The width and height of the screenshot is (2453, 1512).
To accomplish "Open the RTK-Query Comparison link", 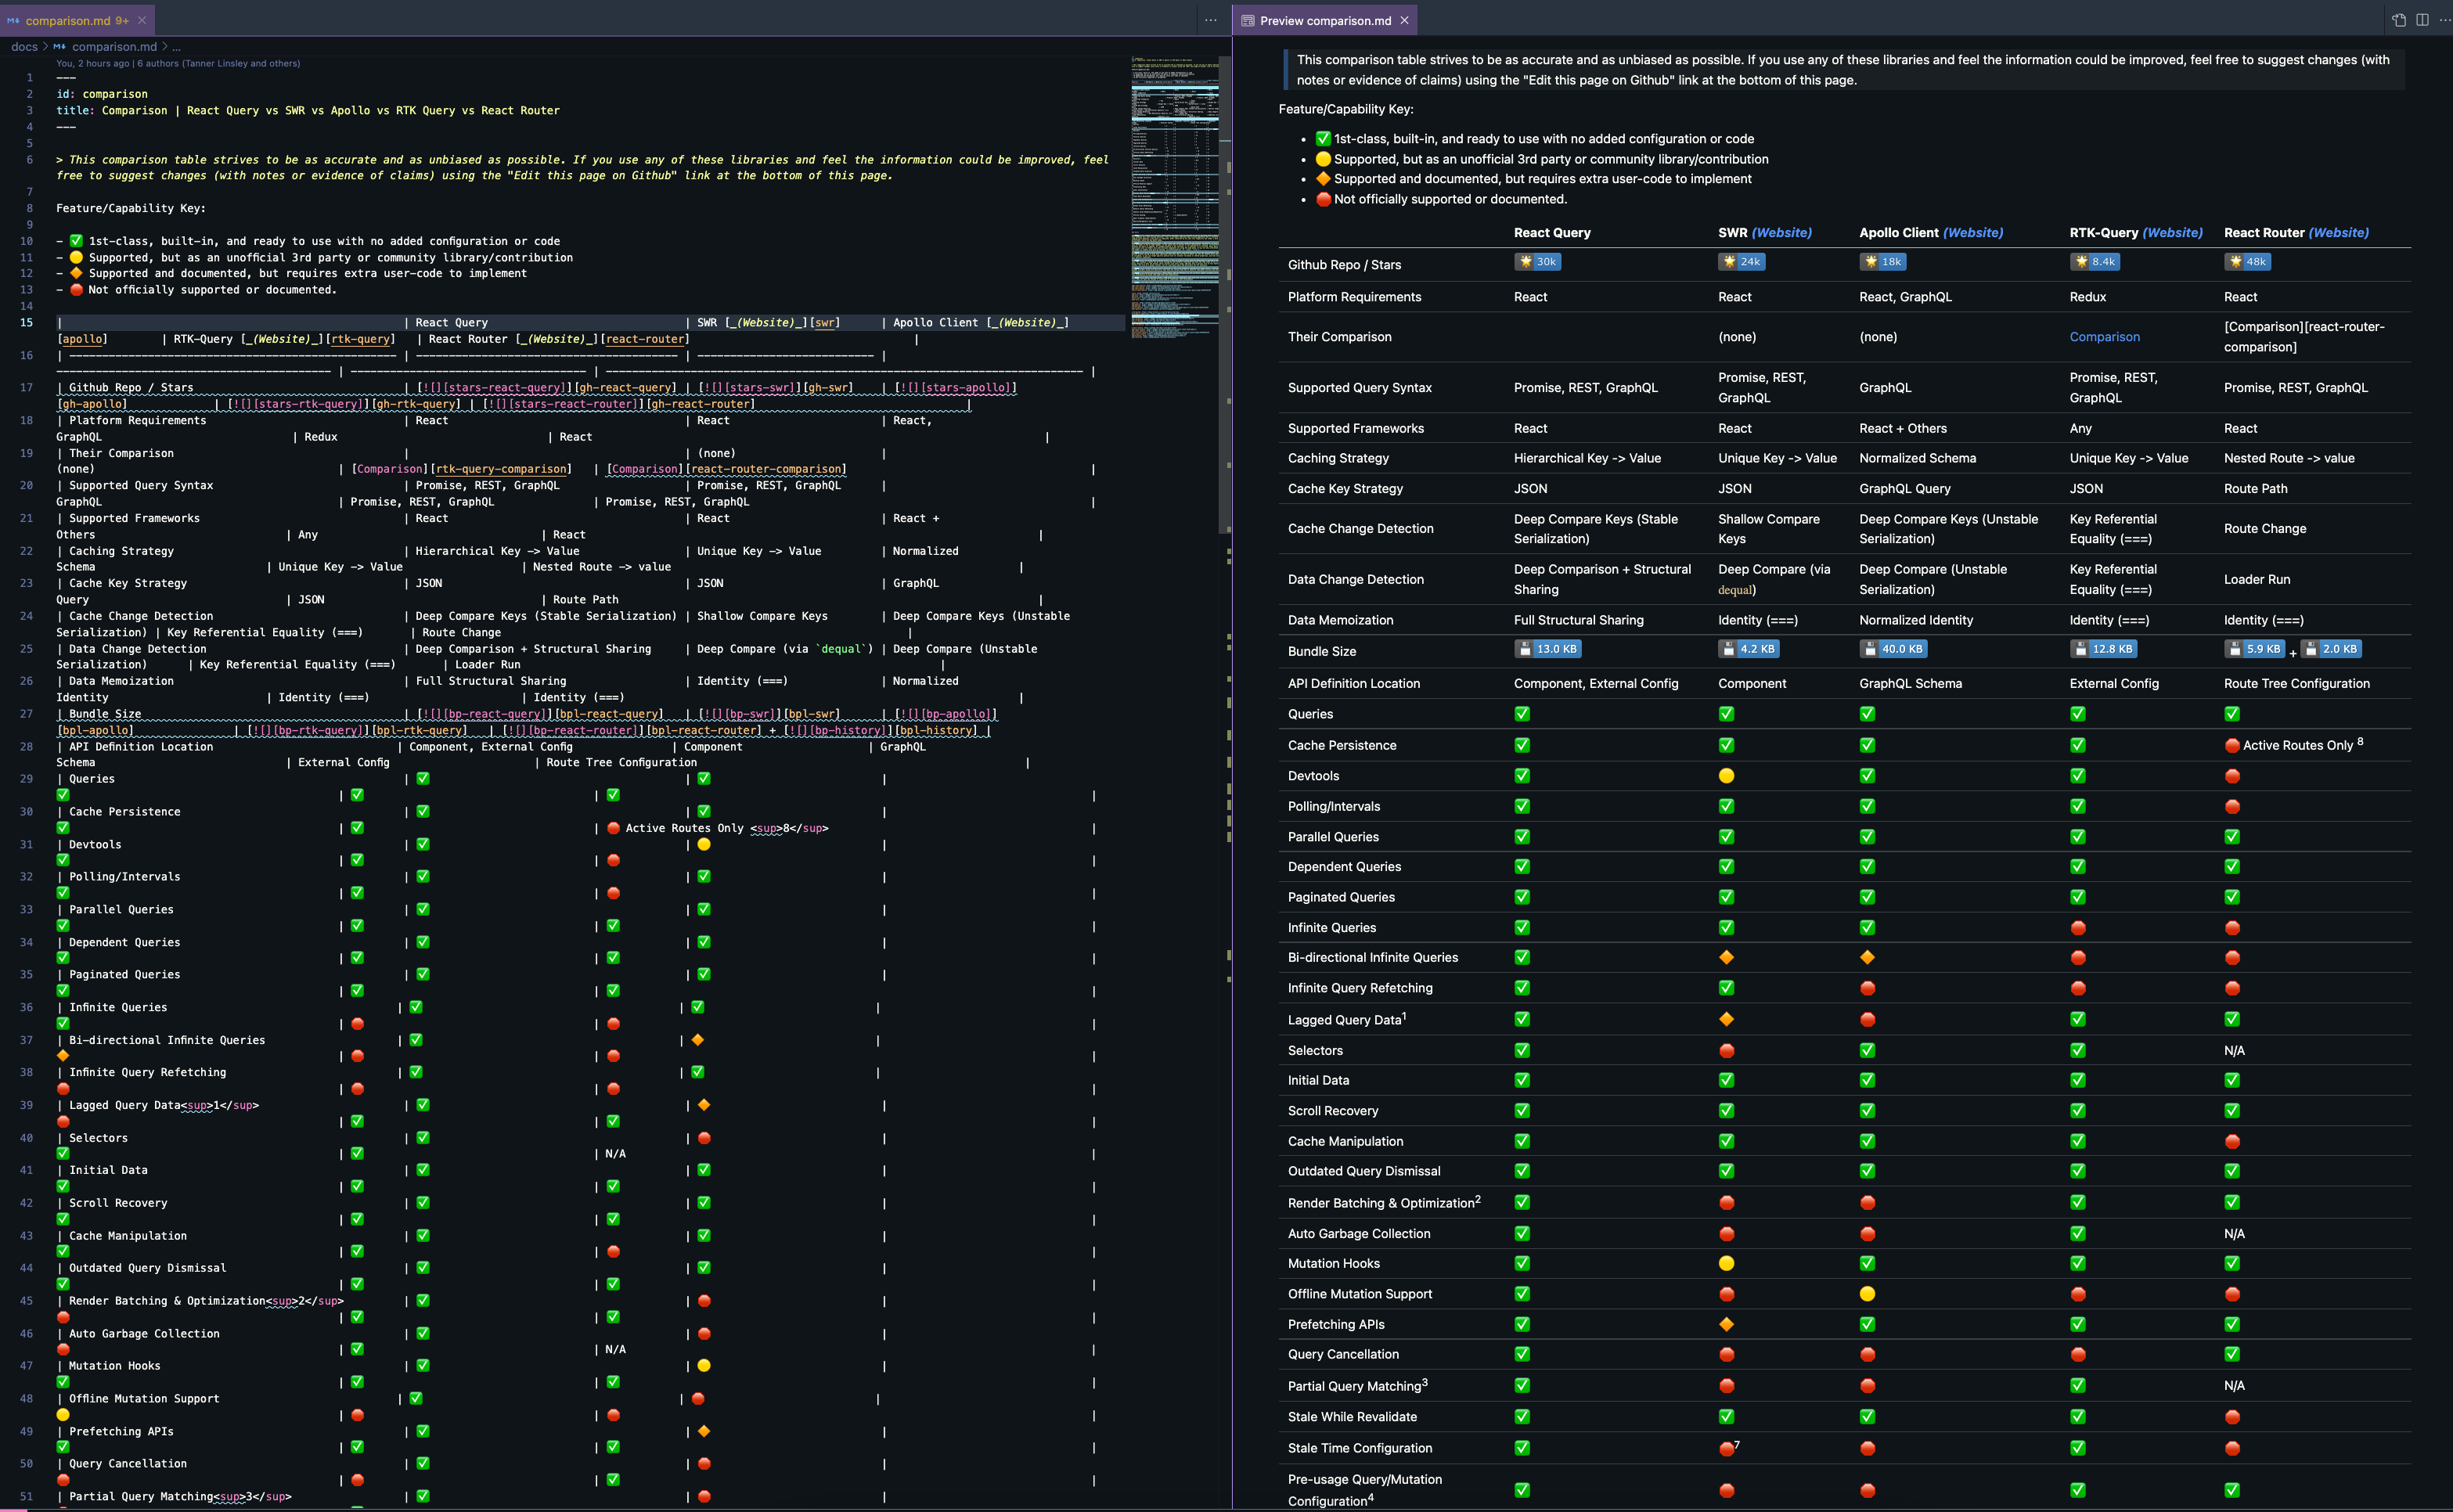I will pyautogui.click(x=2104, y=337).
